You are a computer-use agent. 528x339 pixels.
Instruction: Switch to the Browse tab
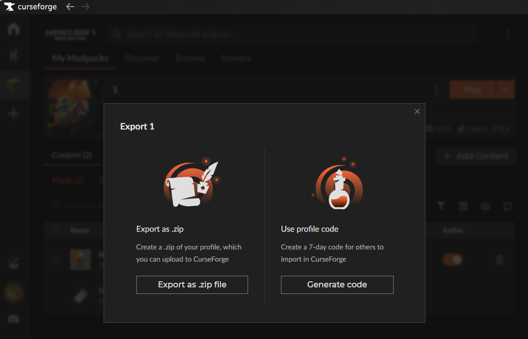click(190, 58)
